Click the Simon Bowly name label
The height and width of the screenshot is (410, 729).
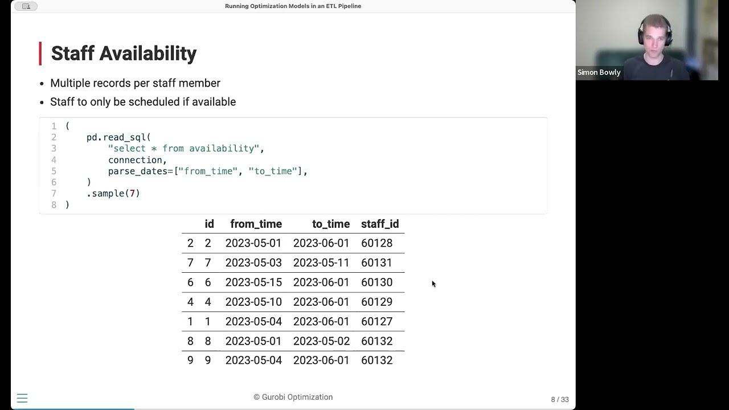click(x=599, y=72)
